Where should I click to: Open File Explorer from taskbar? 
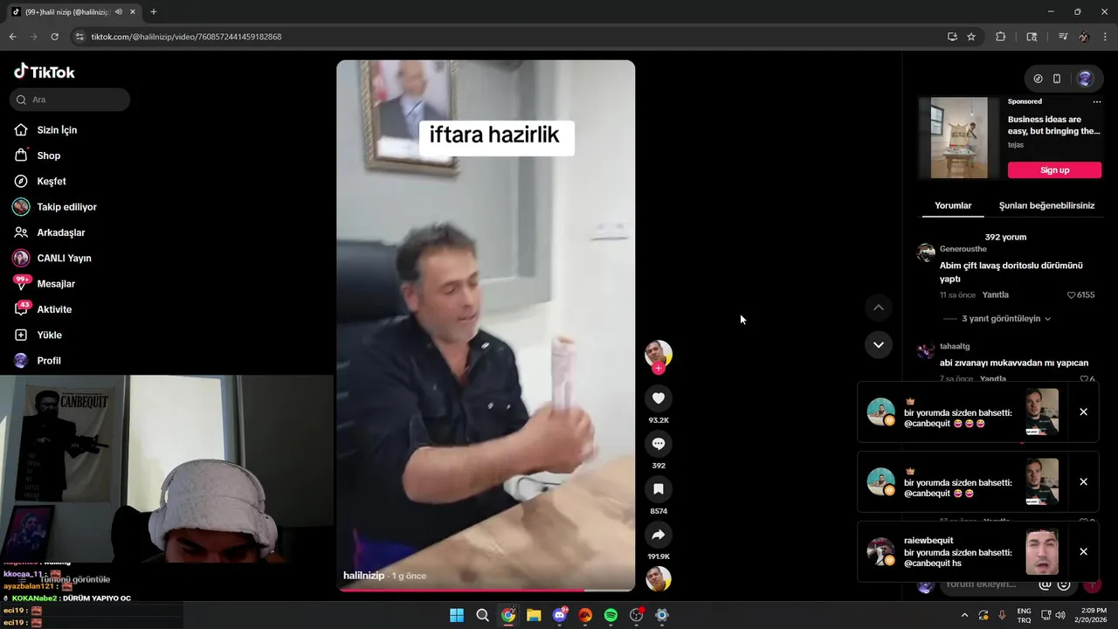click(x=534, y=615)
